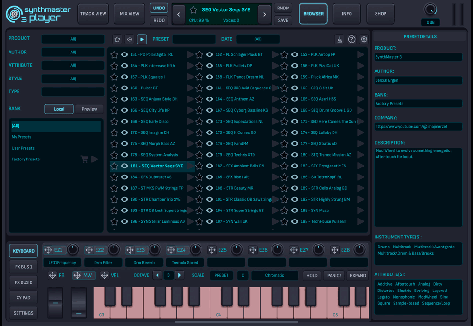Click the pitch bend wheel slider
The image size is (473, 326).
55,303
